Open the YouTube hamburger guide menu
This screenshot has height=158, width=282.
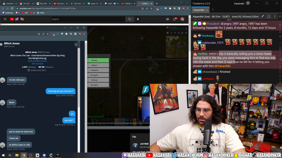[x=5, y=19]
